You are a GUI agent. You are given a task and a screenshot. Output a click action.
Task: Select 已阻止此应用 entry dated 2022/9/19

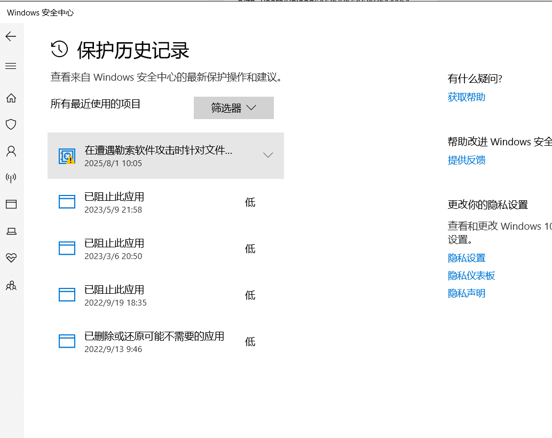(114, 290)
